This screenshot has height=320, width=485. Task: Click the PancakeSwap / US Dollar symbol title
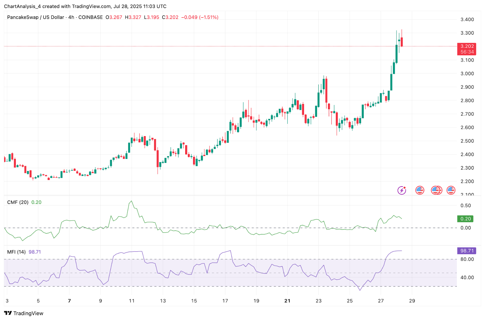[35, 17]
